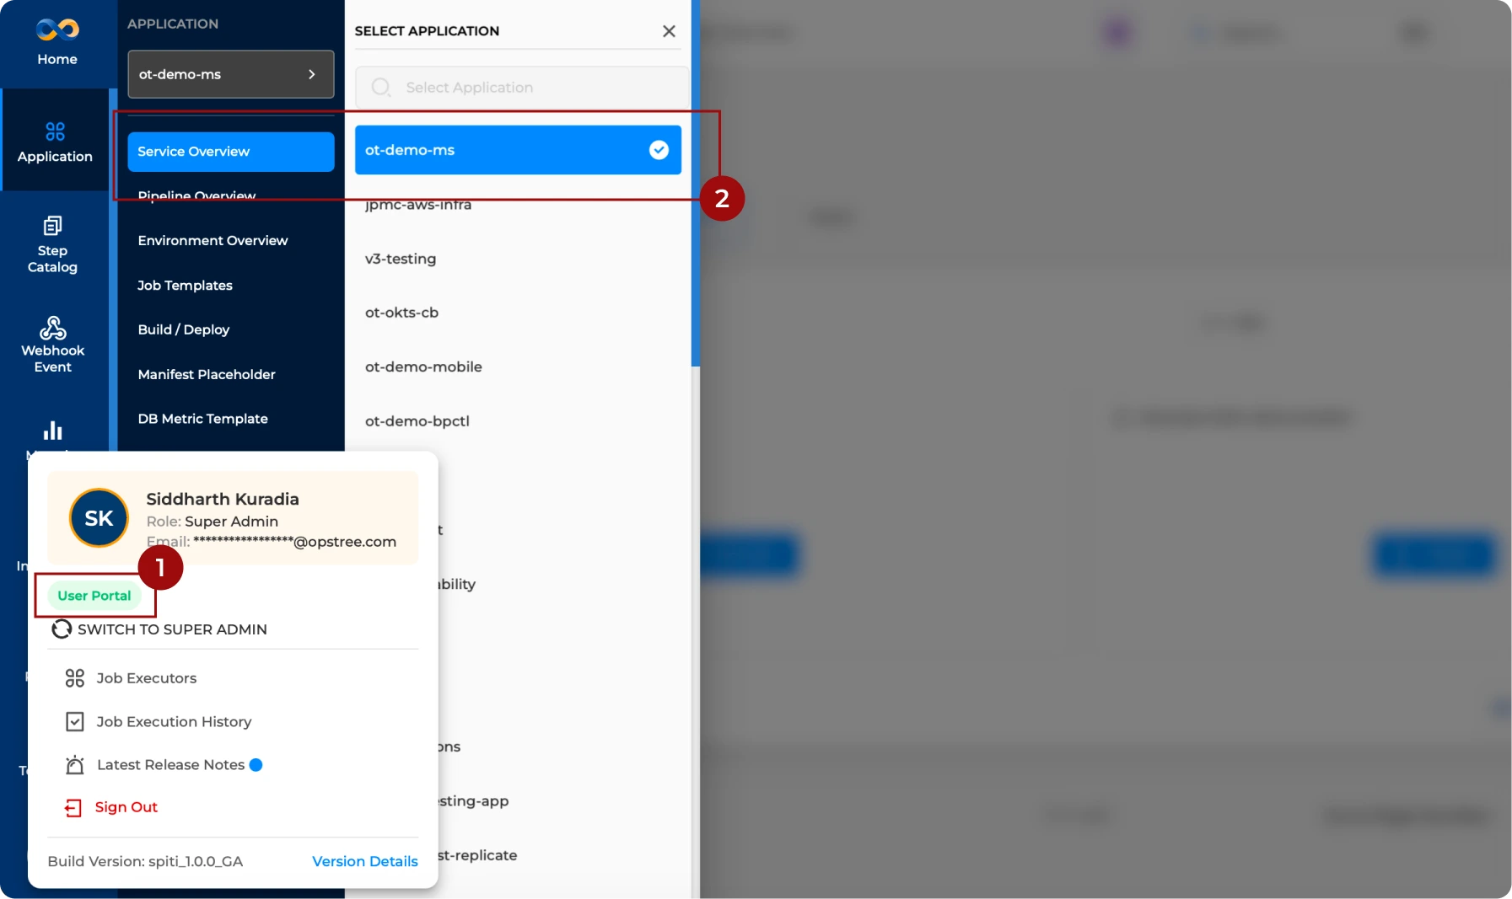Click the chevron arrow in ot-demo-ms selector
Image resolution: width=1512 pixels, height=899 pixels.
pos(312,74)
